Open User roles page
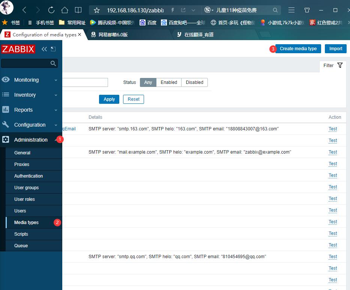350x290 pixels. 34,199
